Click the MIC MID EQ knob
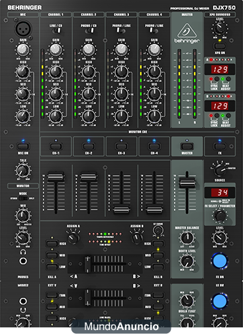 coord(23,94)
